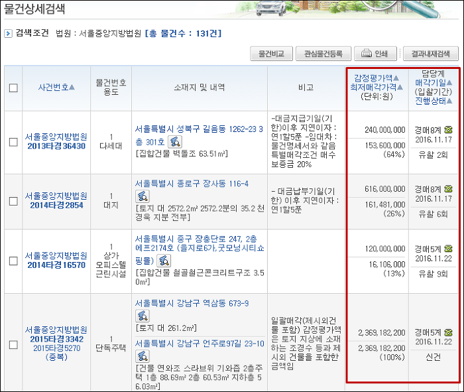Viewport: 464px width, 392px height.
Task: Click appraisal value 120,000,000
Action: tap(384, 249)
